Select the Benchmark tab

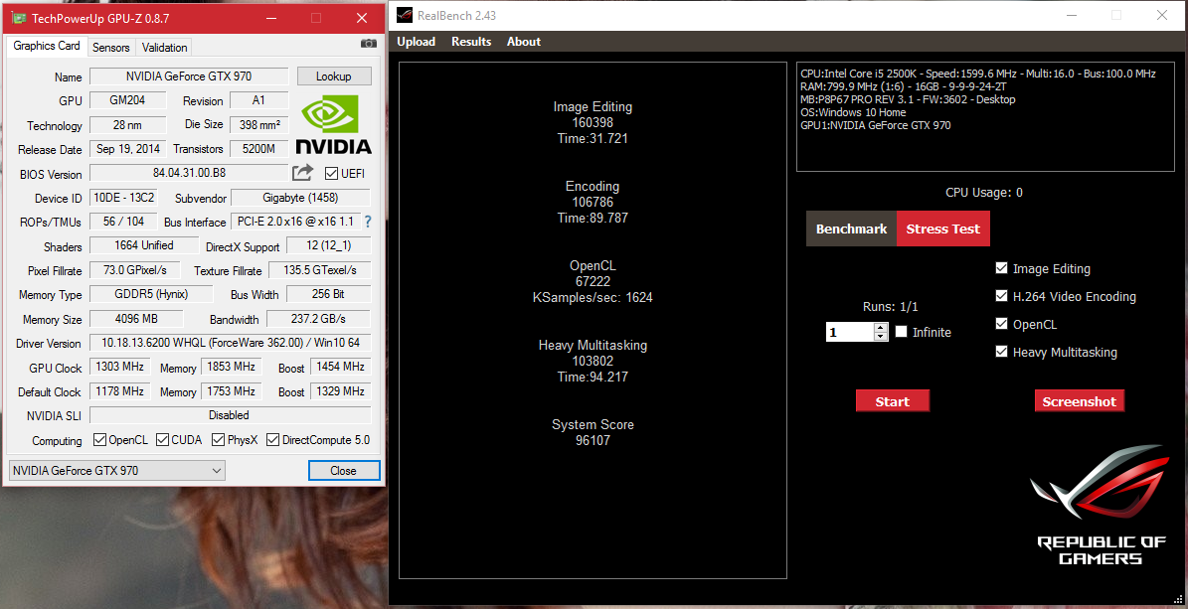coord(851,228)
